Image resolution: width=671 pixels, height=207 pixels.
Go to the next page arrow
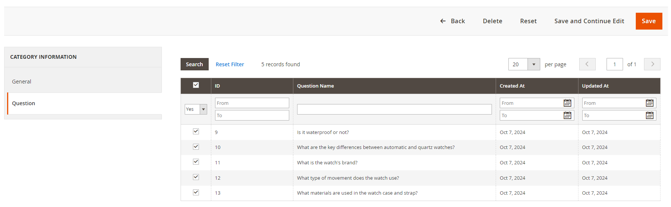click(652, 64)
